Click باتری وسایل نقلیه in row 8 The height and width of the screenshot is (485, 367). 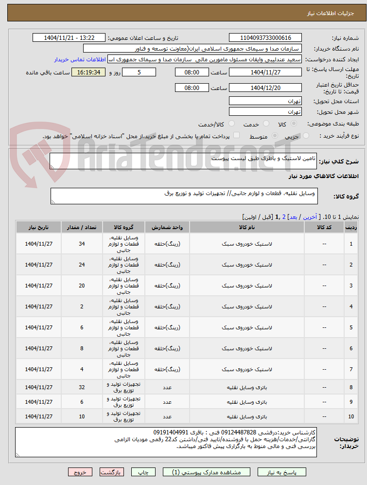(247, 387)
